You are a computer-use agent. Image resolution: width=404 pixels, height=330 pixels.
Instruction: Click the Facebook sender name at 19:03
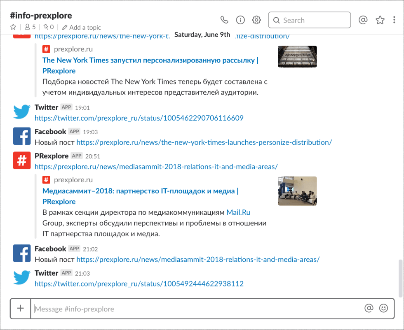point(50,132)
